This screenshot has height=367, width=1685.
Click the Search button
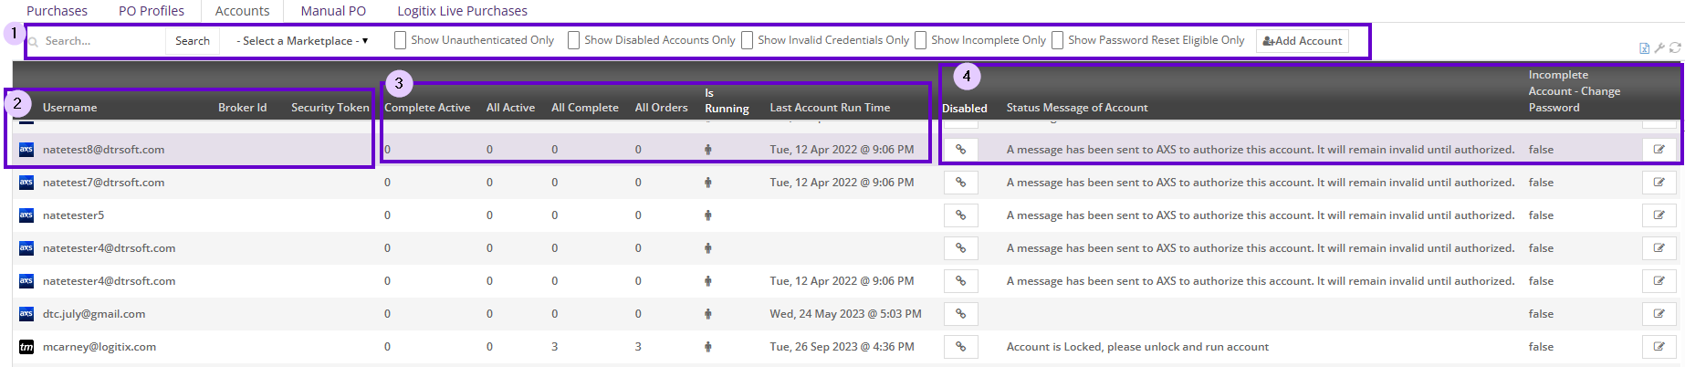193,41
